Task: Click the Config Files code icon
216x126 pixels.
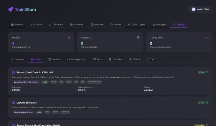Action: [207, 38]
